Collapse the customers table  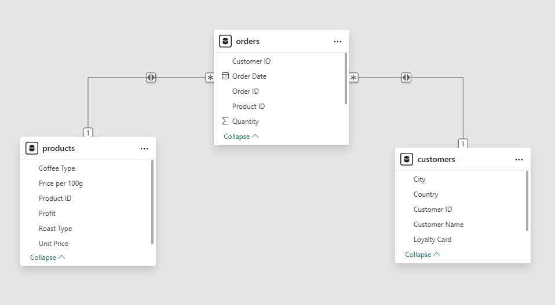point(422,255)
